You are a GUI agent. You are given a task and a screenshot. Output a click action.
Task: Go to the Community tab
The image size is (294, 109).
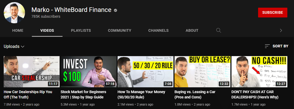(119, 30)
